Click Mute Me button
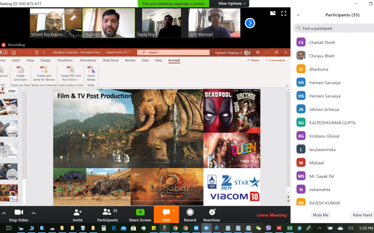Screen dimensions: 374x233 click(x=321, y=215)
